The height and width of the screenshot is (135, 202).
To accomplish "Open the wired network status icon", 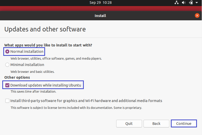I will click(177, 3).
